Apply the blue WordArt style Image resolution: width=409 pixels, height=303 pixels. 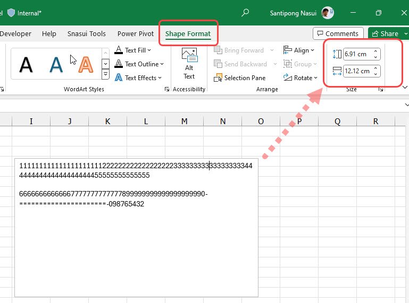click(x=56, y=64)
